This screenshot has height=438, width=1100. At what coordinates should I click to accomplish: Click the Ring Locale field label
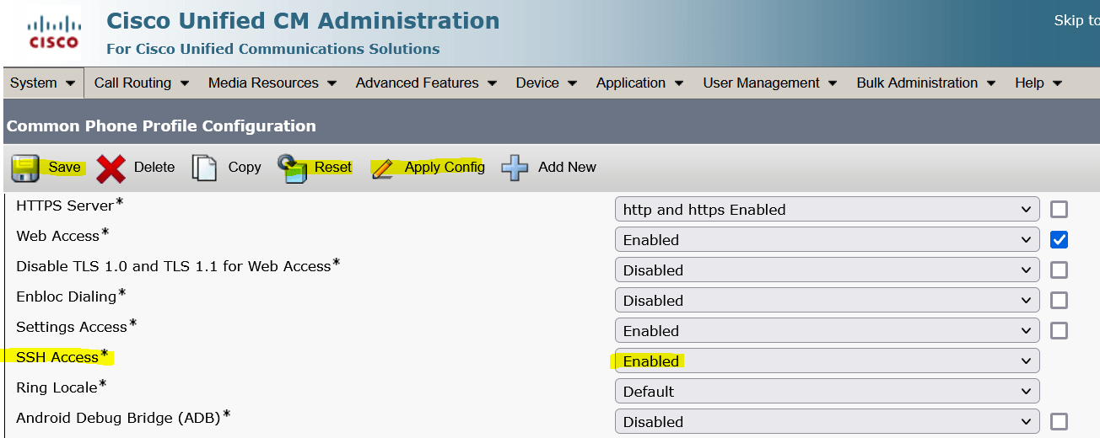pyautogui.click(x=55, y=387)
